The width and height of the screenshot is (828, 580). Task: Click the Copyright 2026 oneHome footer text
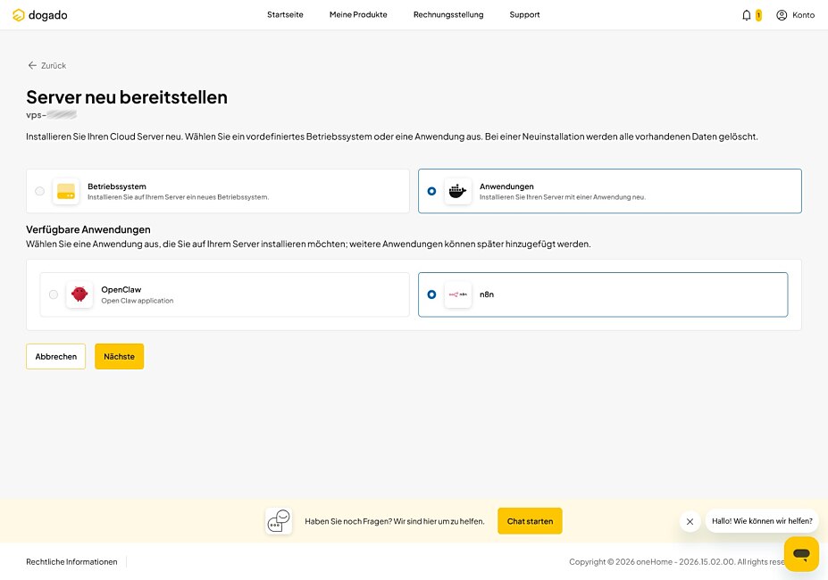point(676,561)
